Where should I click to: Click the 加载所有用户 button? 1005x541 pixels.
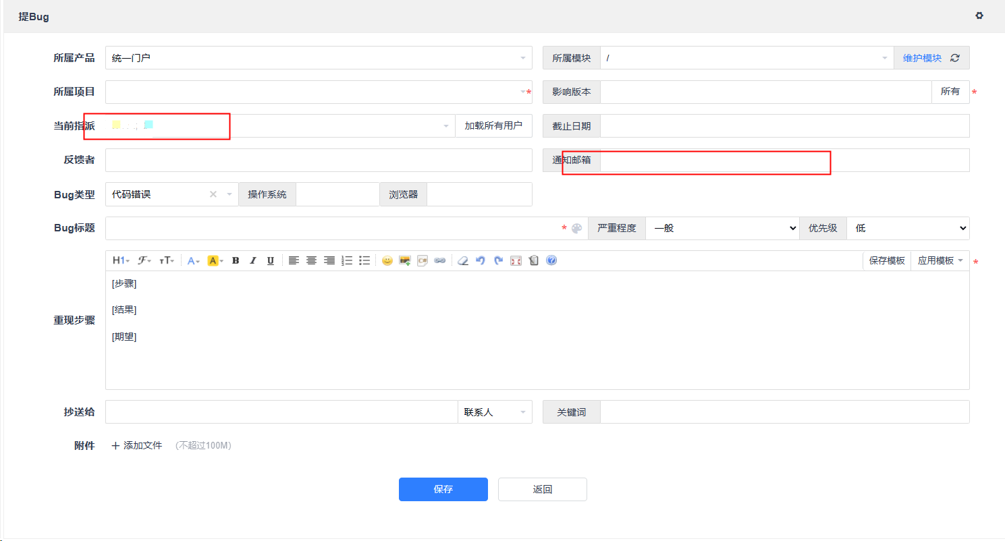coord(493,126)
